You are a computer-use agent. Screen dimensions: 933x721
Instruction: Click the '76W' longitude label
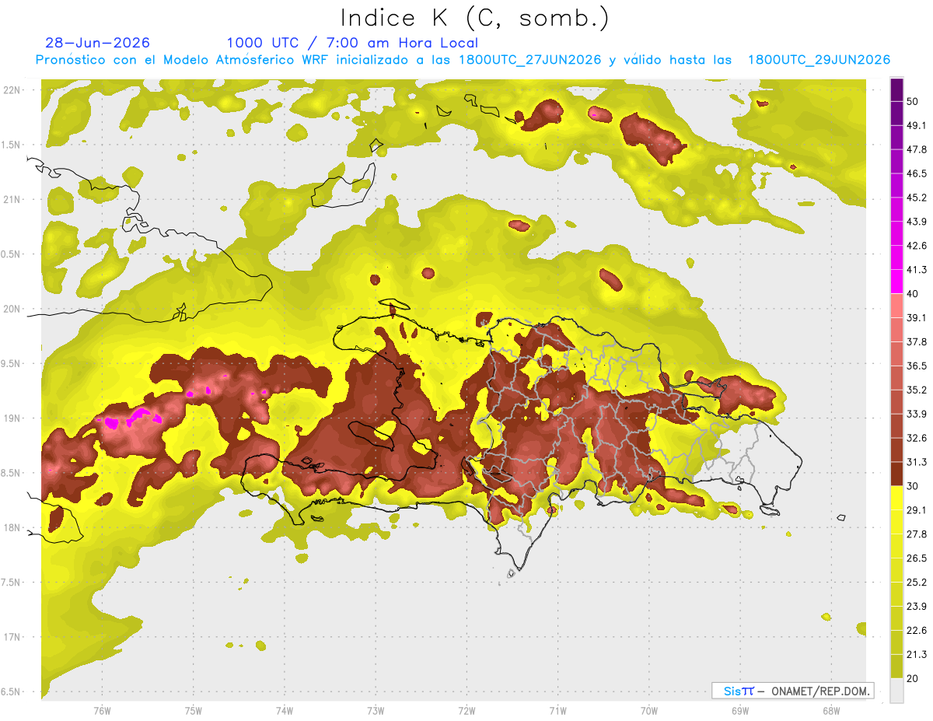(x=102, y=710)
